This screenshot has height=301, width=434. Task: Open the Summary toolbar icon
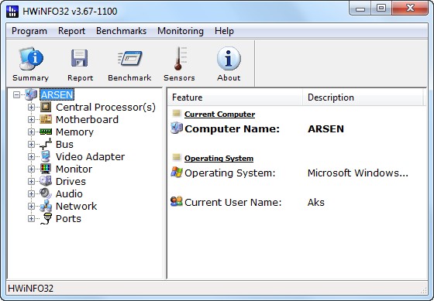[x=31, y=59]
